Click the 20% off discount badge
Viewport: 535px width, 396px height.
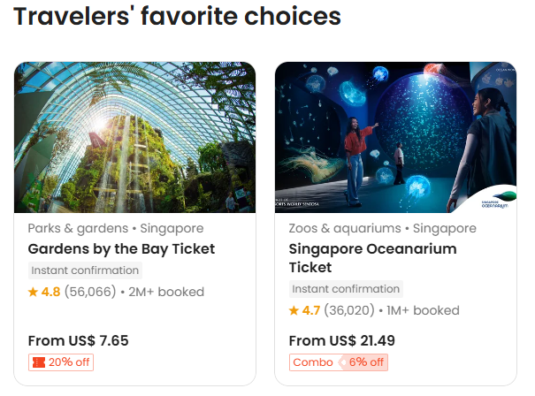point(61,362)
